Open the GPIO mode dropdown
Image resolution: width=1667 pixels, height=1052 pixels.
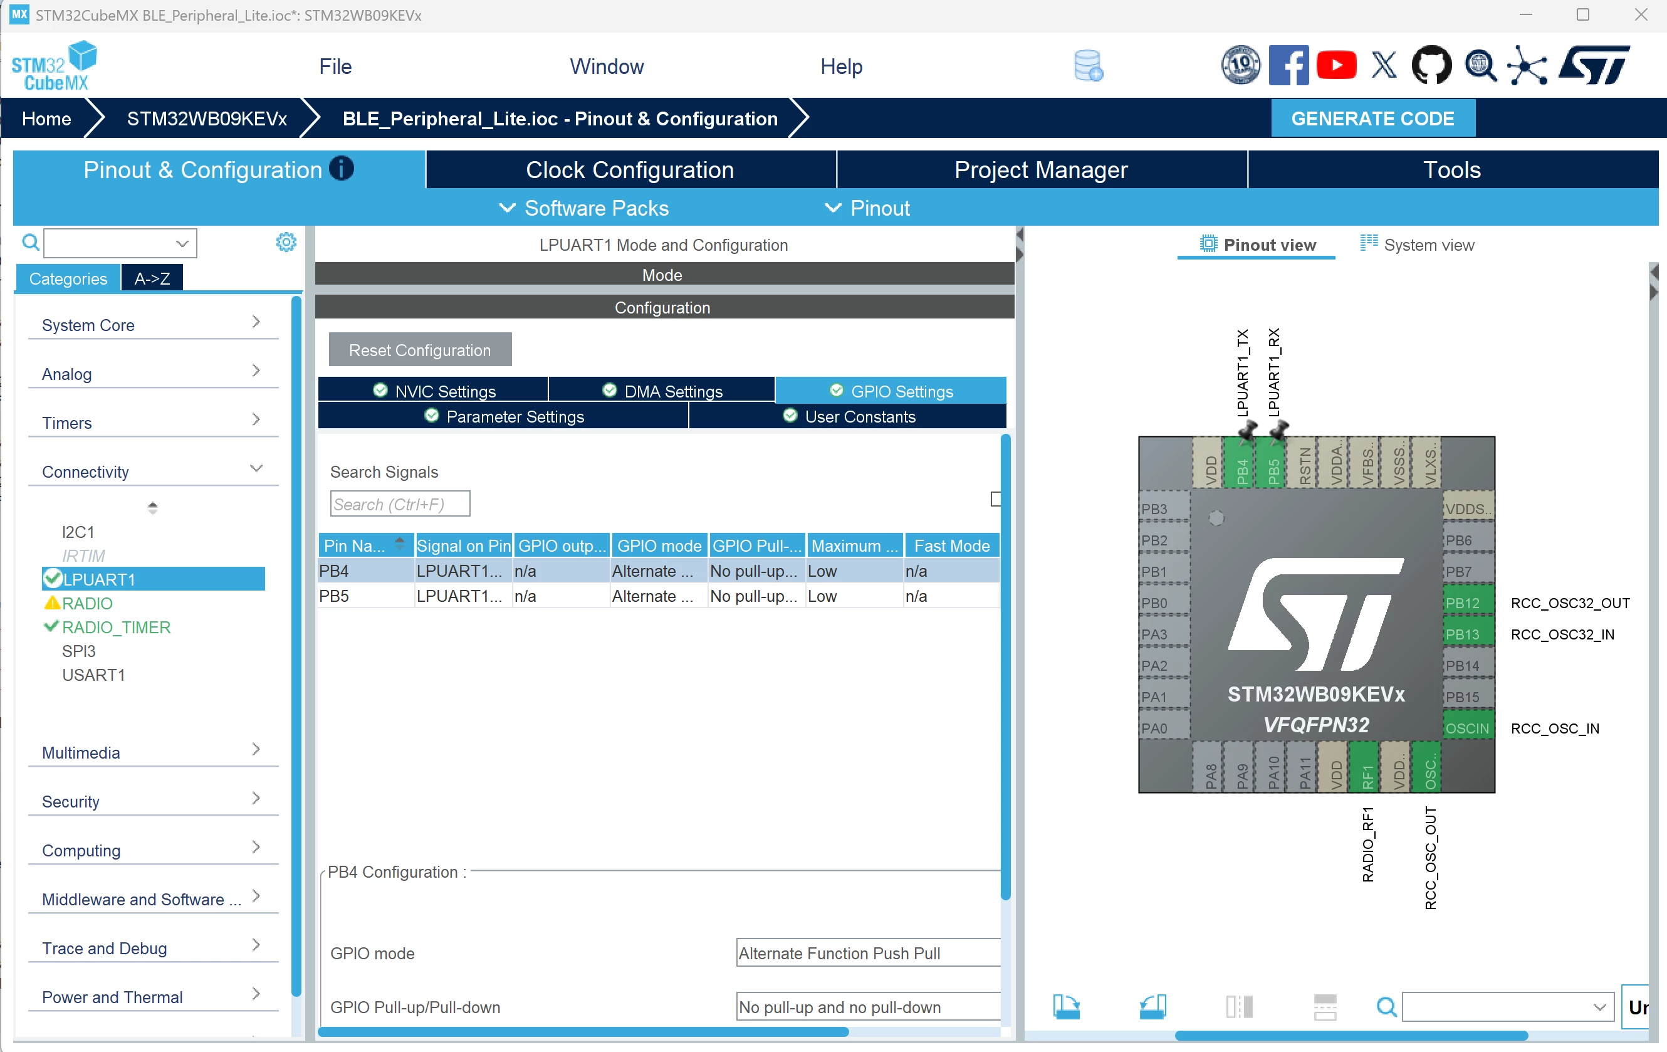(868, 953)
